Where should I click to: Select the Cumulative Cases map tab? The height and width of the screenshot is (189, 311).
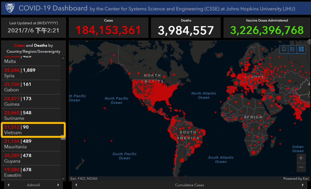tap(189, 185)
